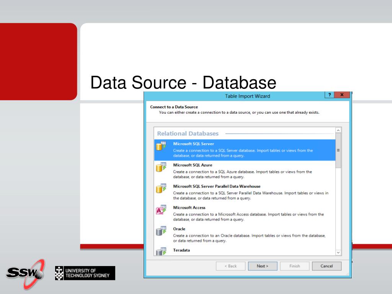Click the Parallel Data Warehouse description text

tap(251, 196)
